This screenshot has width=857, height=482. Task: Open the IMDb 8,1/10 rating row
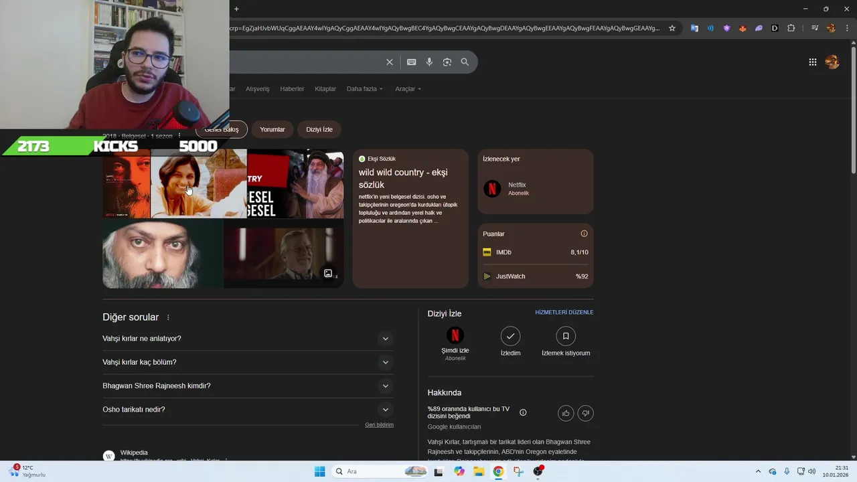coord(536,252)
